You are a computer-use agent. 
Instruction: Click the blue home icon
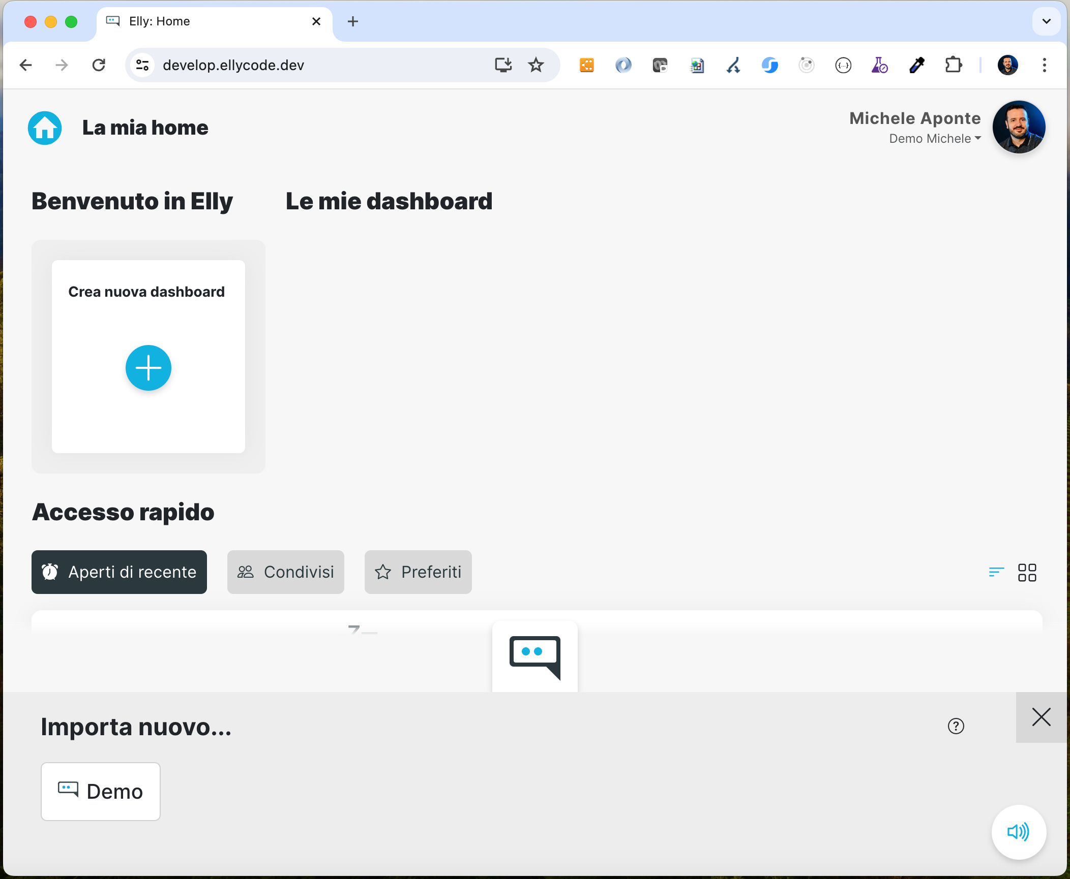click(45, 128)
